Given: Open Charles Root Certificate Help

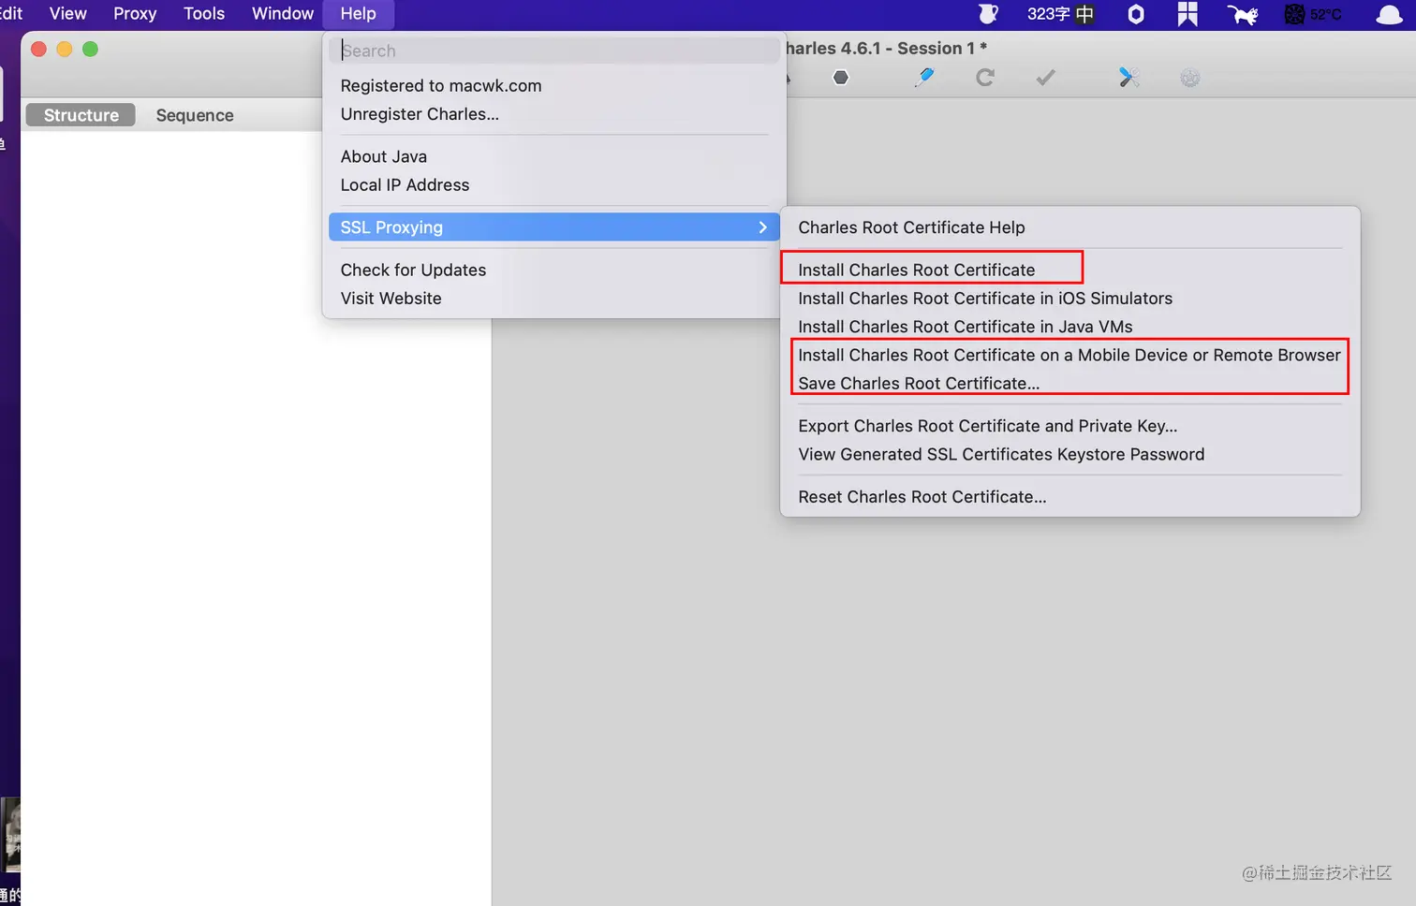Looking at the screenshot, I should coord(1069,227).
